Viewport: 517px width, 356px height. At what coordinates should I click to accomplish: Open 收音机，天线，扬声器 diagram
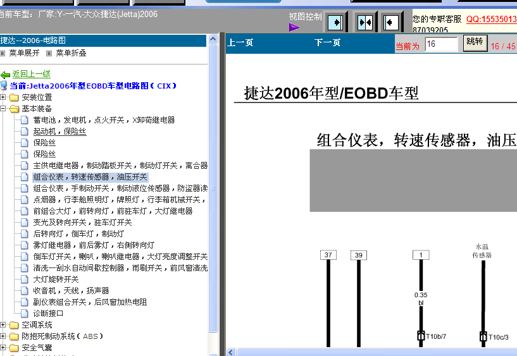click(71, 291)
